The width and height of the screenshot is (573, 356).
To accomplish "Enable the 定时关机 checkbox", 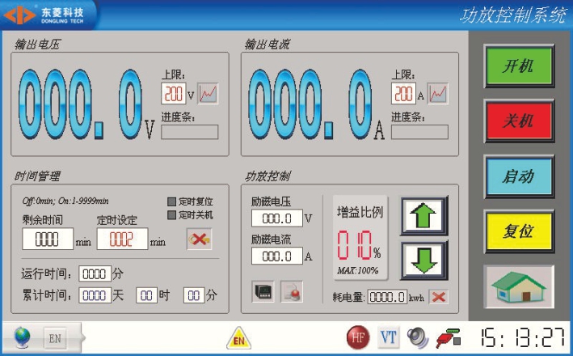I will [x=171, y=215].
